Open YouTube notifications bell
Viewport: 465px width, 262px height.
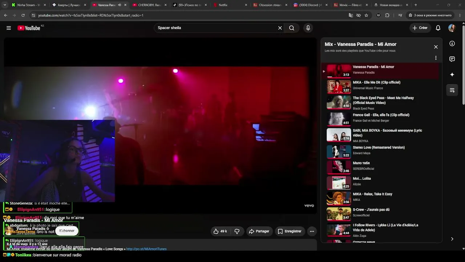coord(438,28)
